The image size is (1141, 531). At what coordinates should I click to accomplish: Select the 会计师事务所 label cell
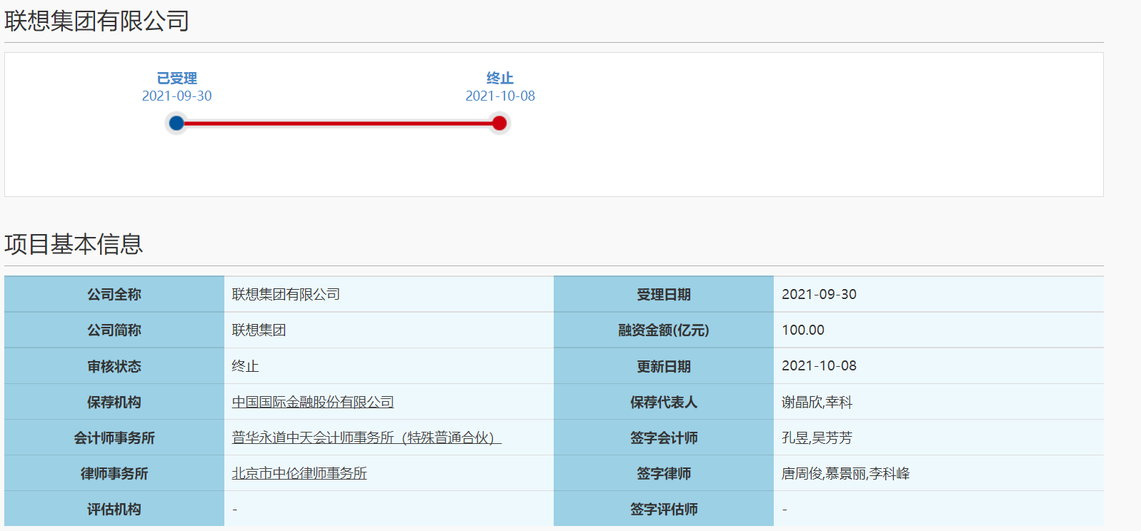point(114,438)
